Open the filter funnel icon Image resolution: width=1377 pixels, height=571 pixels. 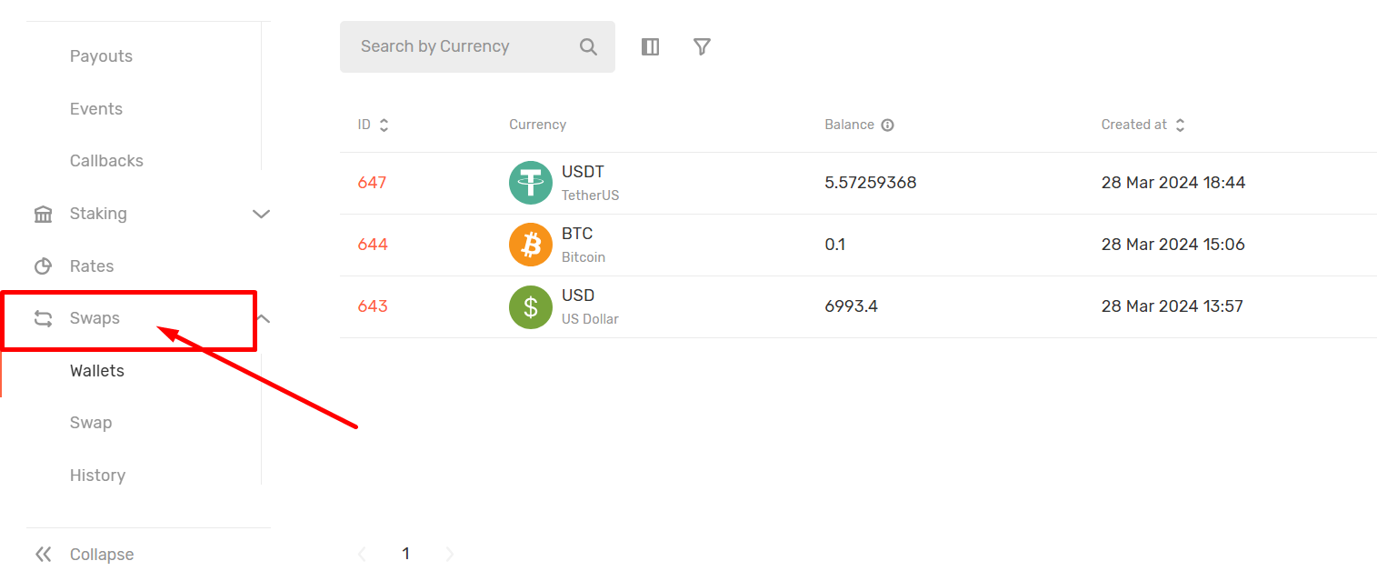tap(702, 47)
